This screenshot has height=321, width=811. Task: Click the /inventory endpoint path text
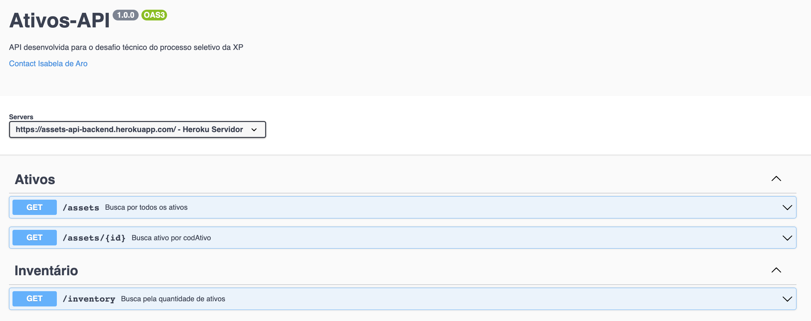tap(89, 298)
